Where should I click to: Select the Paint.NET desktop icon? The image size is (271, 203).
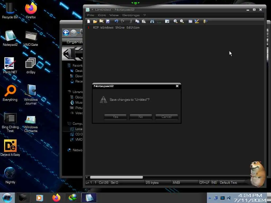pos(10,66)
